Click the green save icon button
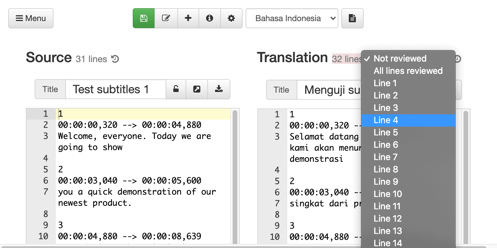Viewport: 497px width, 248px height. point(144,18)
